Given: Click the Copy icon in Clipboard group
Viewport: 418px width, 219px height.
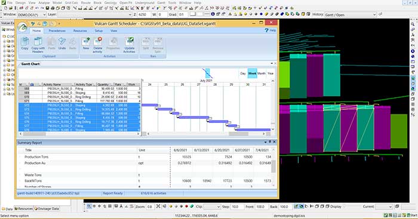Looking at the screenshot, I should pyautogui.click(x=25, y=42).
